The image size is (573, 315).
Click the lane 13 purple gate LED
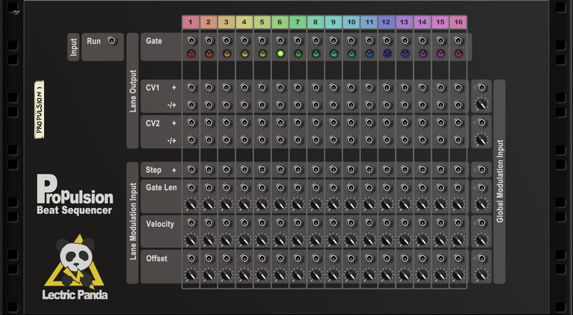click(x=404, y=54)
